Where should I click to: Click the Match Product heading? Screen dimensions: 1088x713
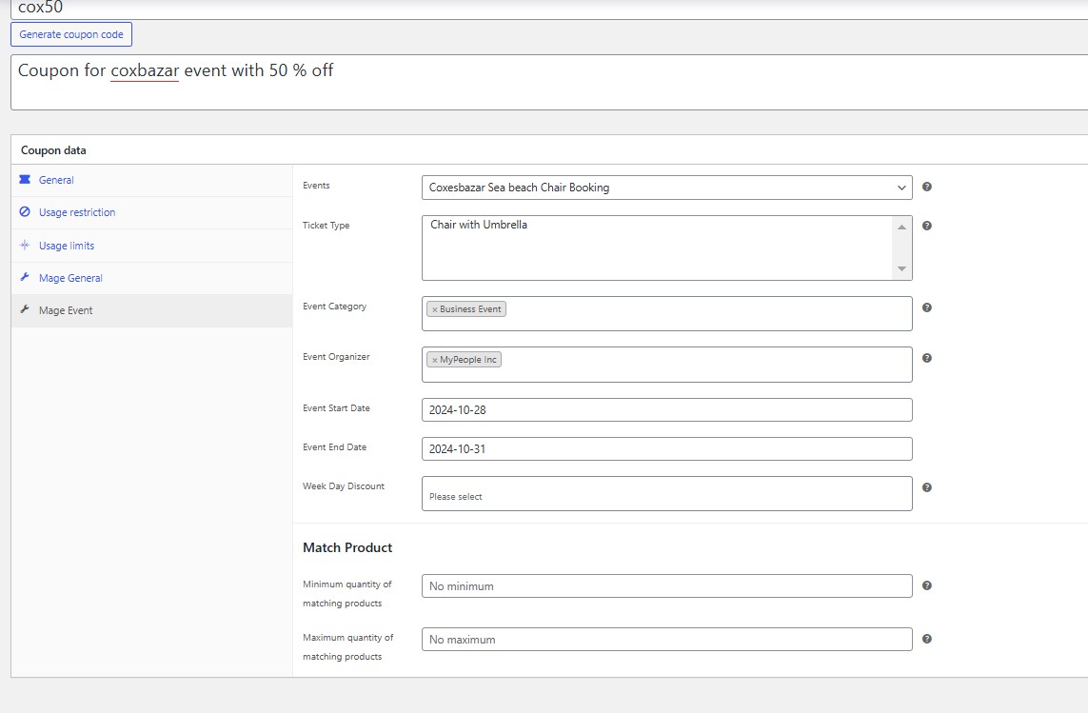point(347,547)
